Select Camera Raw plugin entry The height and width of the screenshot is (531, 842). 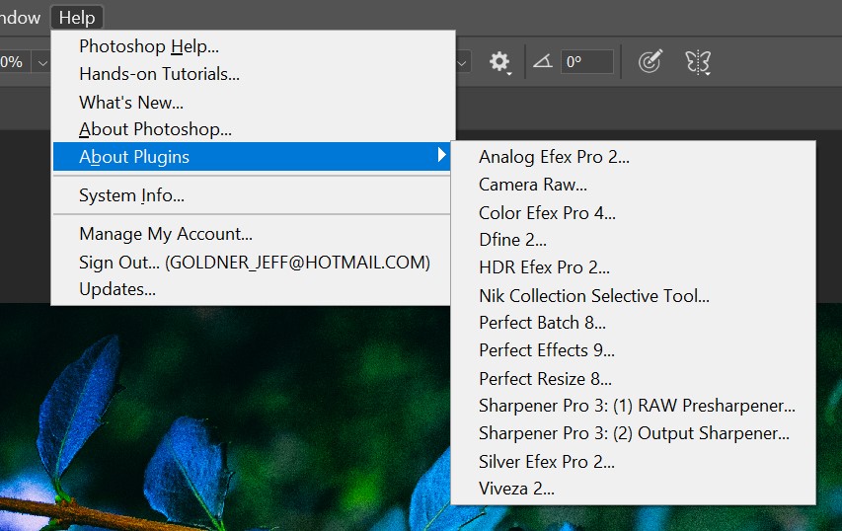633,185
